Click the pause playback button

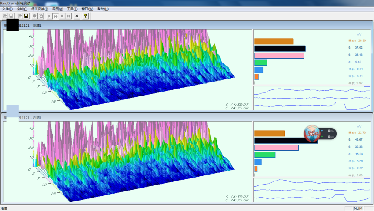pos(68,16)
